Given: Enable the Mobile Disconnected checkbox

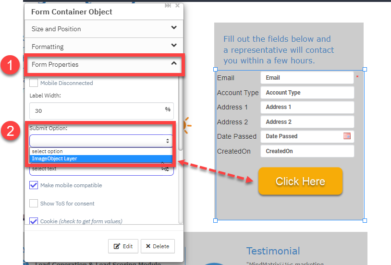Looking at the screenshot, I should point(34,83).
